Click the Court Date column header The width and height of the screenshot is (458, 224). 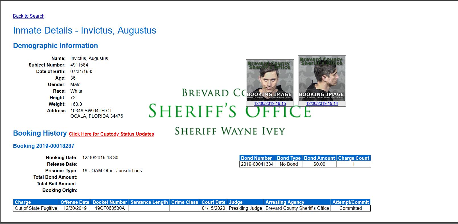213,202
